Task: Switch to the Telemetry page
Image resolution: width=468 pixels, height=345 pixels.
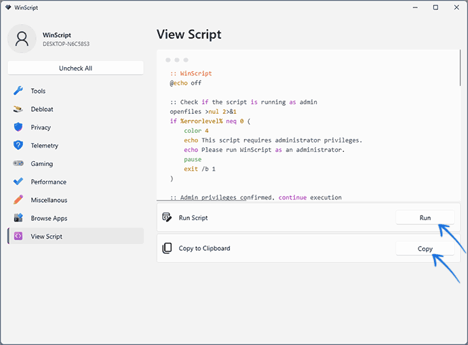Action: click(75, 146)
